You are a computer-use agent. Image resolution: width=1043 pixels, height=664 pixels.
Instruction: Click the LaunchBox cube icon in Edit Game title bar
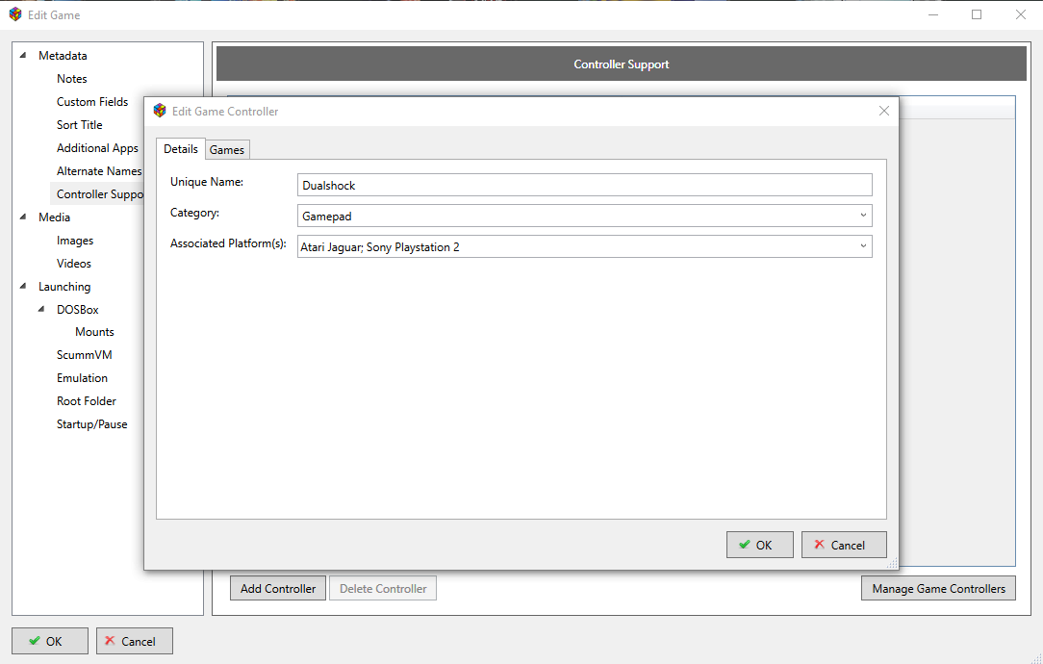[15, 14]
